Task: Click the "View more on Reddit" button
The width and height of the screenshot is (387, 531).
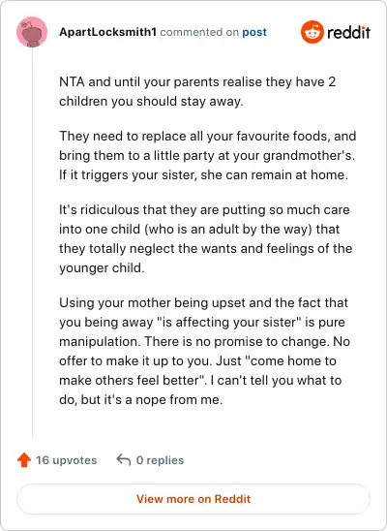Action: (x=193, y=499)
